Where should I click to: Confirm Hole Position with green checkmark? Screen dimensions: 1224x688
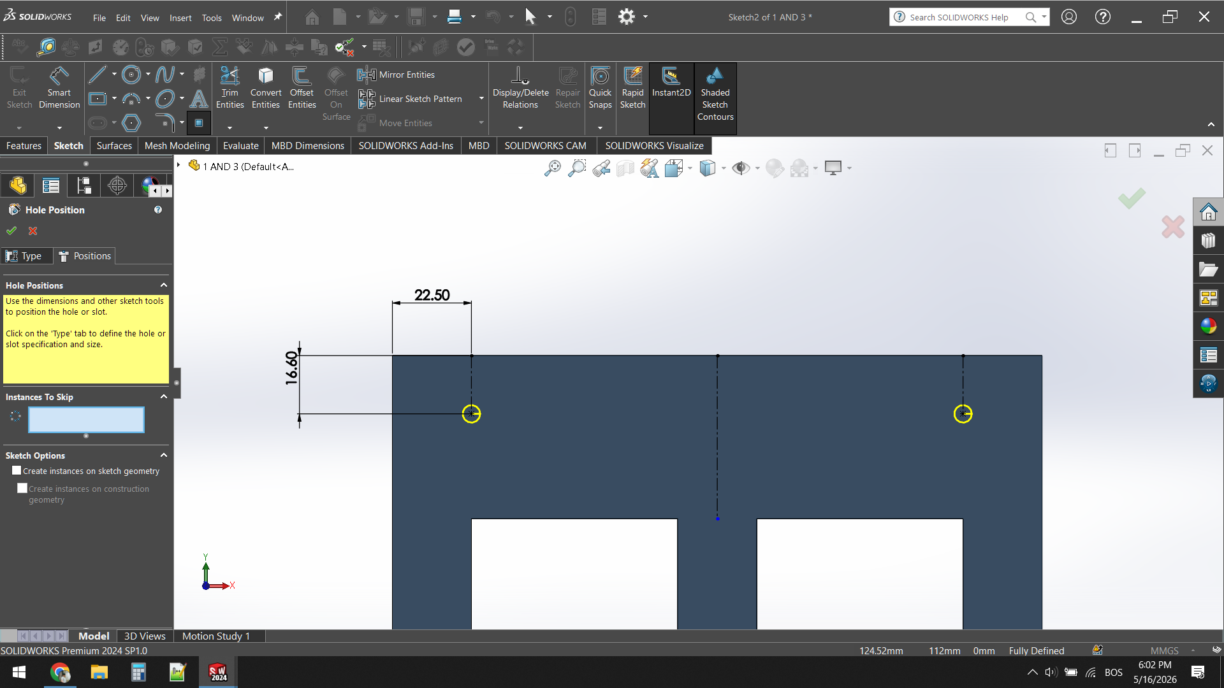[x=11, y=231]
